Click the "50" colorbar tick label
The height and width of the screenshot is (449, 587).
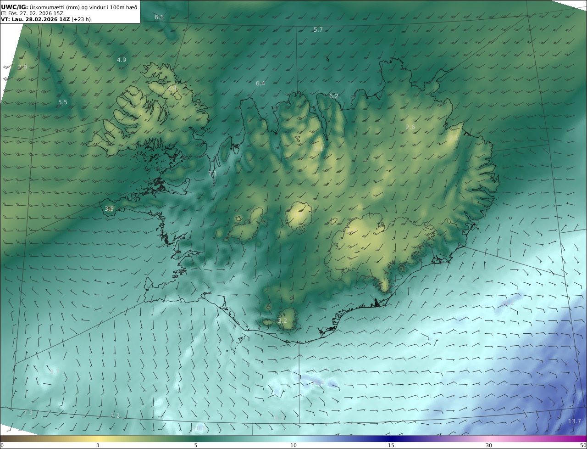pyautogui.click(x=583, y=445)
